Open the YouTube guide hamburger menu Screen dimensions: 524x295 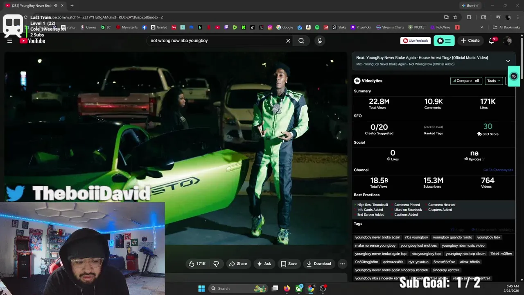(x=10, y=41)
